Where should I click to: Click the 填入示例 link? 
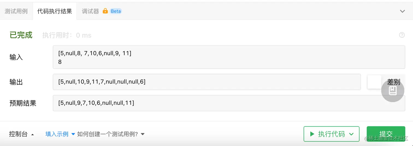[57, 134]
